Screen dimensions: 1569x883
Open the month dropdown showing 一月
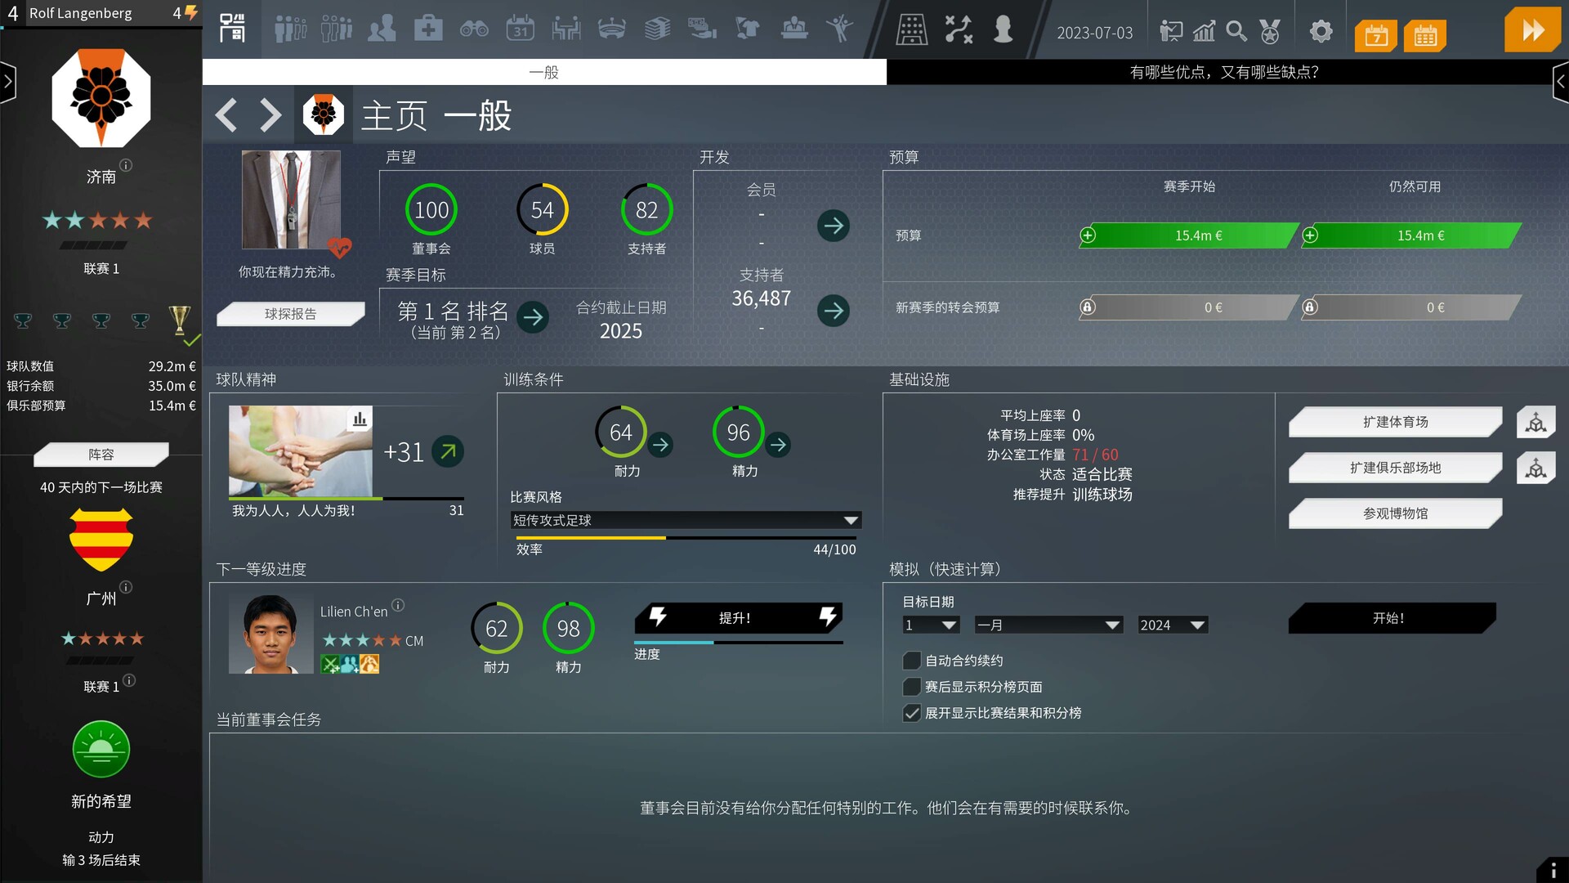(x=1048, y=625)
